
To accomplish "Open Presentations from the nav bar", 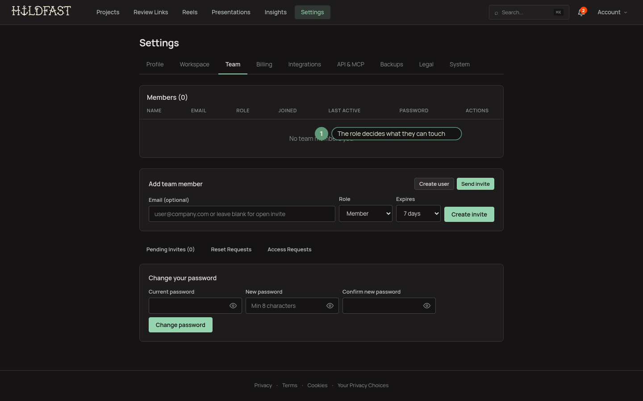I will pyautogui.click(x=231, y=12).
